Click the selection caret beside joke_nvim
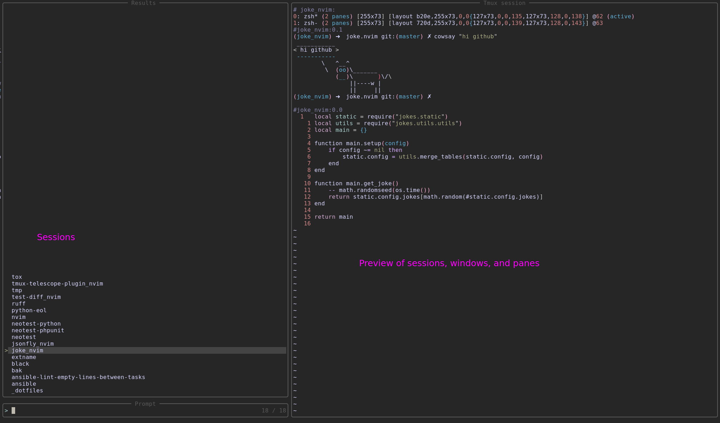Image resolution: width=720 pixels, height=423 pixels. pyautogui.click(x=6, y=351)
